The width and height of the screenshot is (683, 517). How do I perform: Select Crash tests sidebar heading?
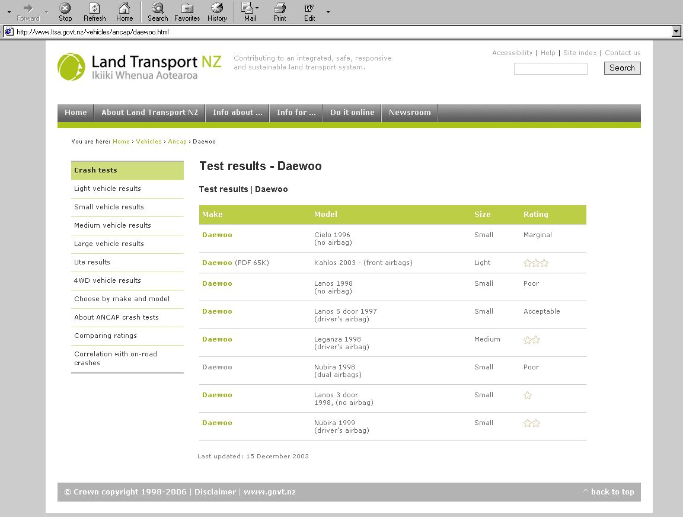[127, 170]
